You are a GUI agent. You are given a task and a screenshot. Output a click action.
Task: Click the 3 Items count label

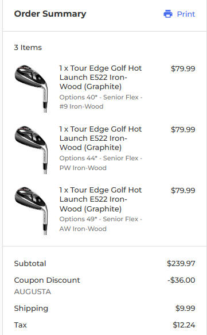point(28,48)
